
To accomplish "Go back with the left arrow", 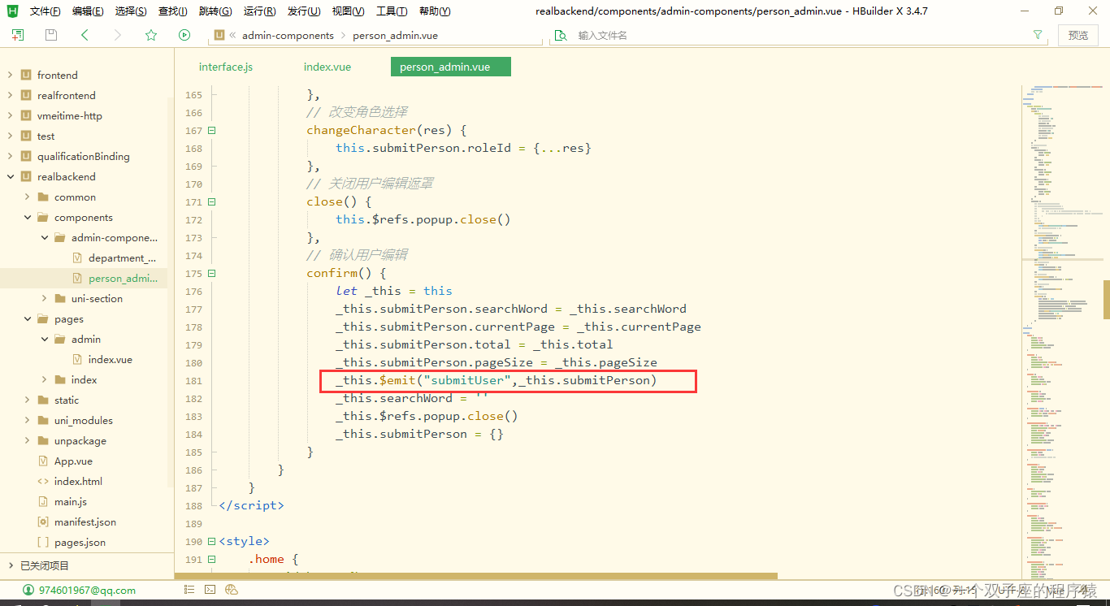I will [x=85, y=35].
